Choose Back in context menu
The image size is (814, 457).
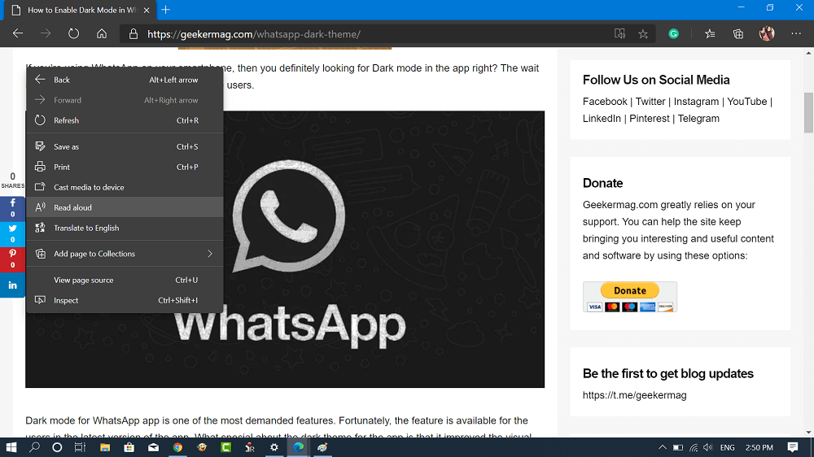click(x=125, y=80)
